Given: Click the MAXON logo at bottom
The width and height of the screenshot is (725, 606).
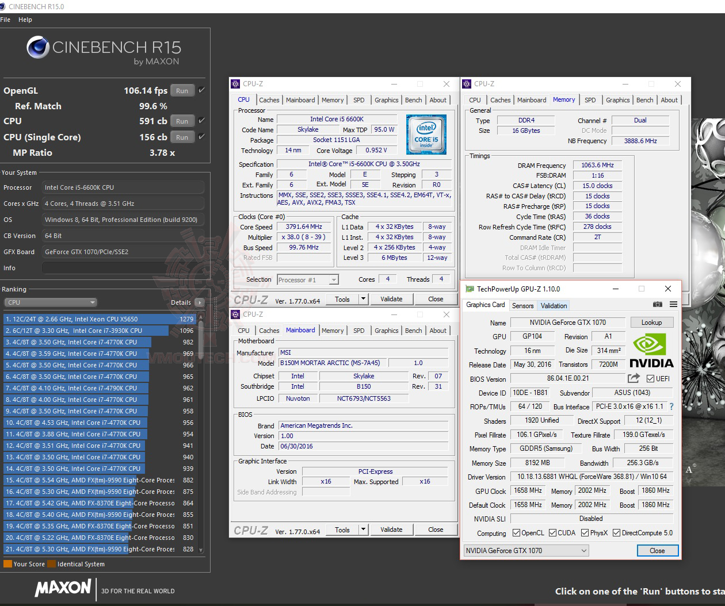Looking at the screenshot, I should pyautogui.click(x=63, y=588).
